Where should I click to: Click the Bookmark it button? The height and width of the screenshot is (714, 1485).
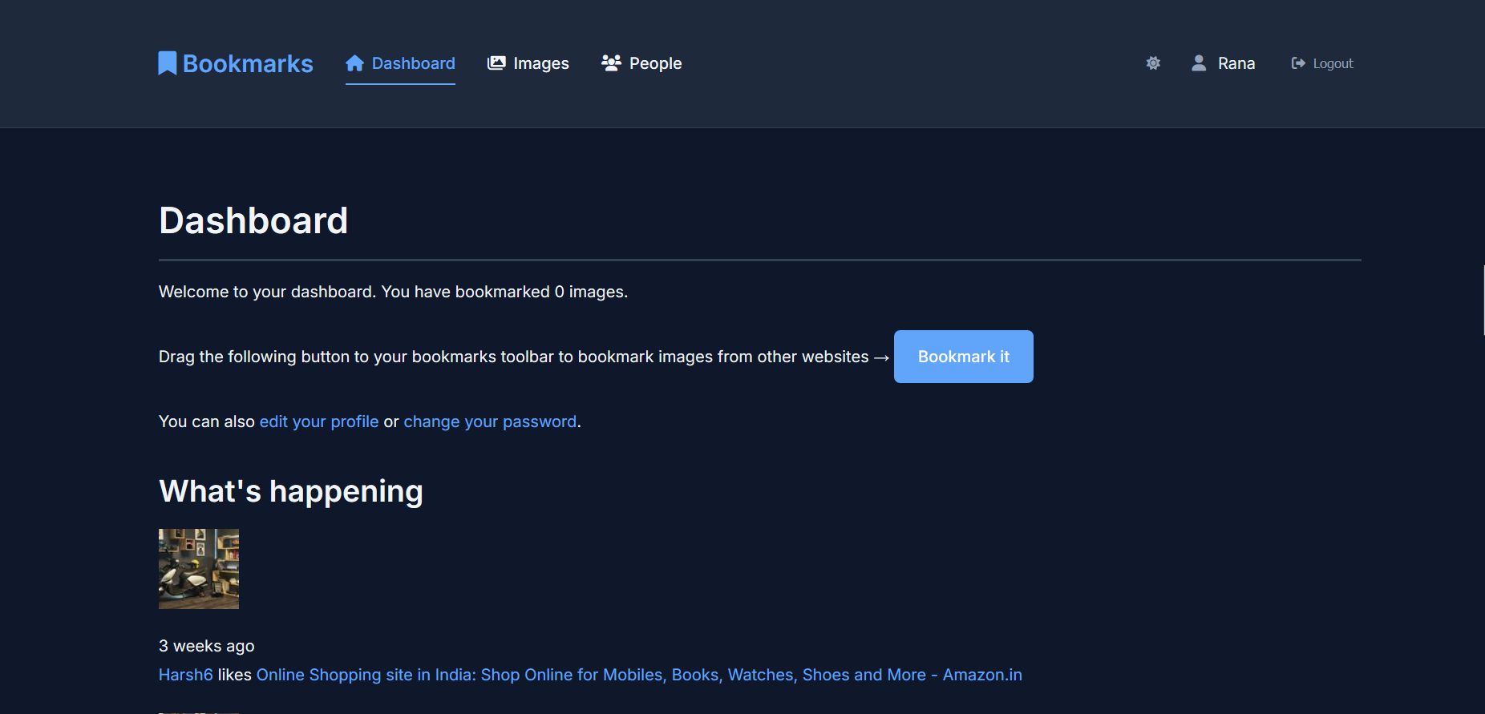[x=964, y=357]
